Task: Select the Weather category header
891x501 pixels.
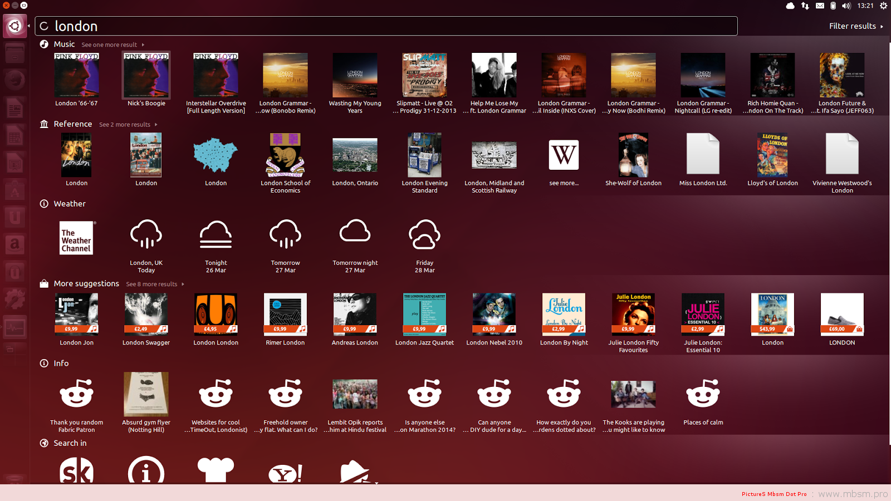Action: click(70, 204)
